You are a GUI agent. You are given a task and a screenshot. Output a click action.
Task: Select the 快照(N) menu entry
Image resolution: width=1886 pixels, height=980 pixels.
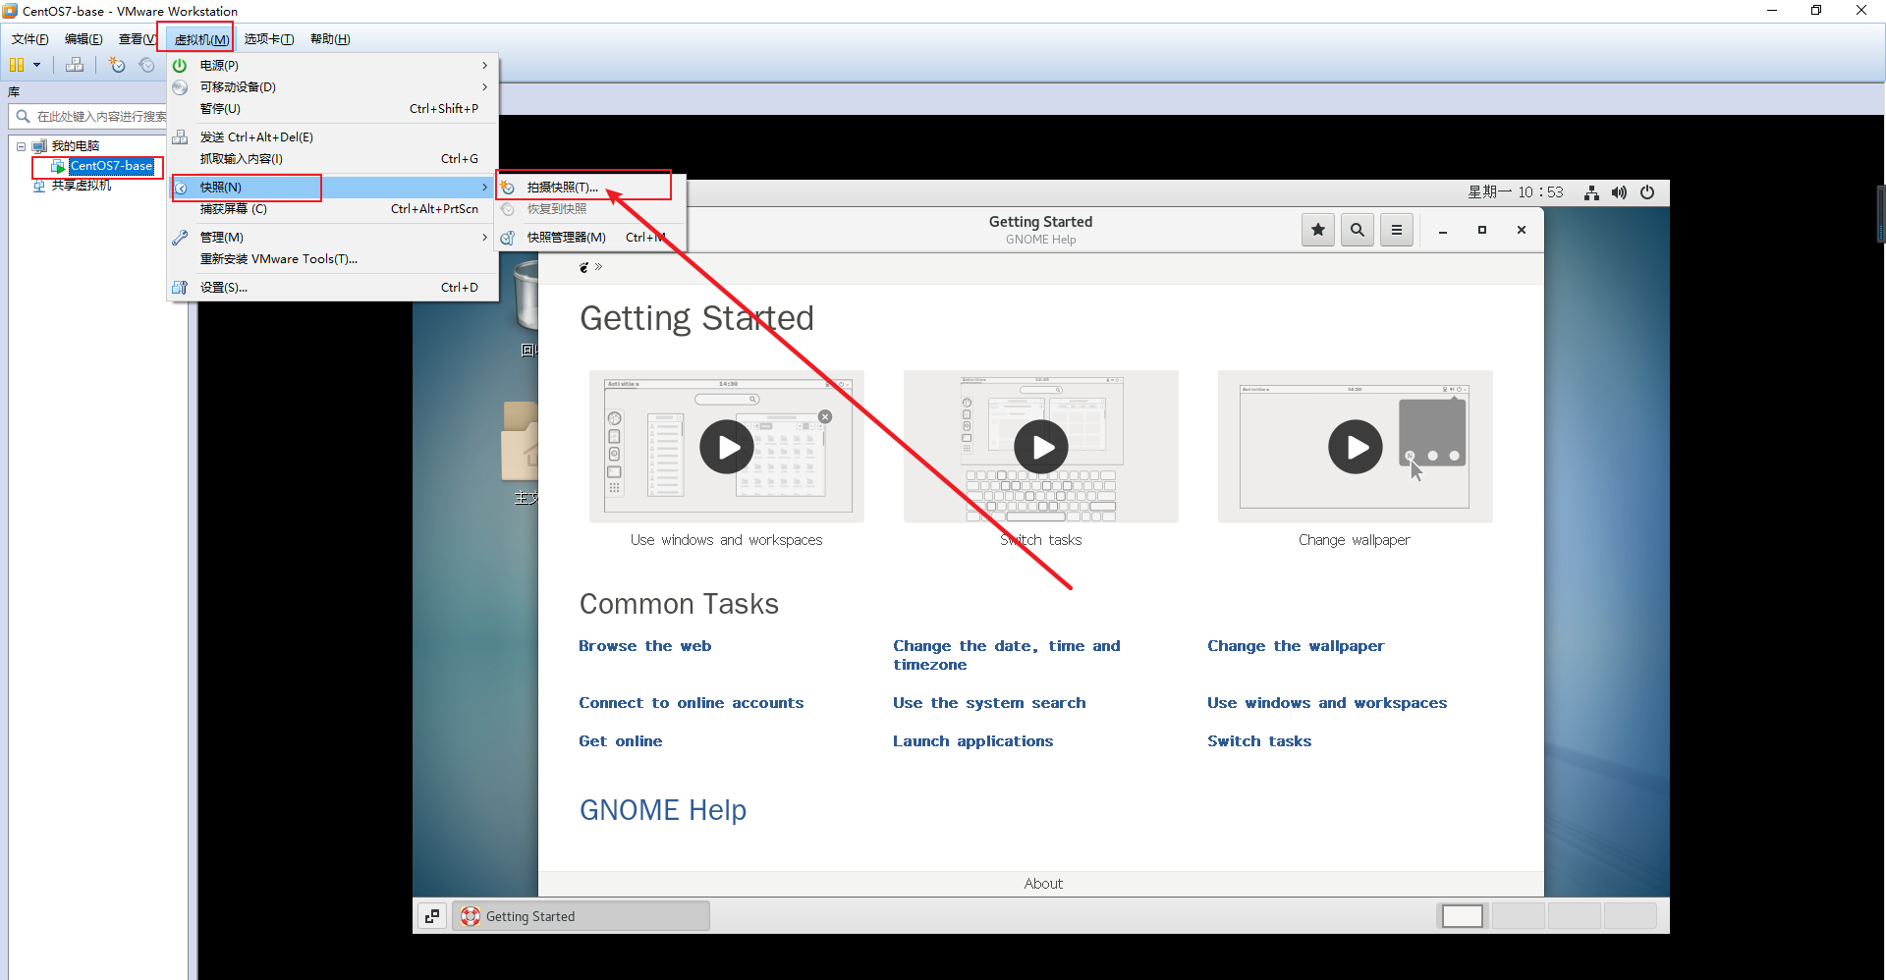332,187
